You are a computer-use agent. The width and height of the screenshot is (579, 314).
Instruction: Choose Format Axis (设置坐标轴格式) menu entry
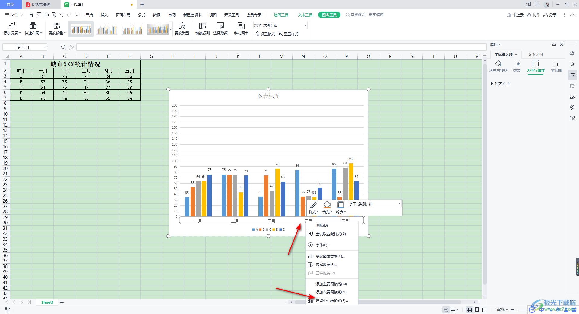pyautogui.click(x=332, y=301)
